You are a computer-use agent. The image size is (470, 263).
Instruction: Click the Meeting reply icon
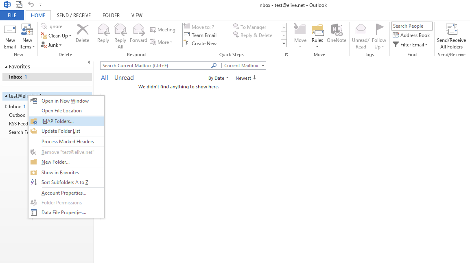point(153,30)
